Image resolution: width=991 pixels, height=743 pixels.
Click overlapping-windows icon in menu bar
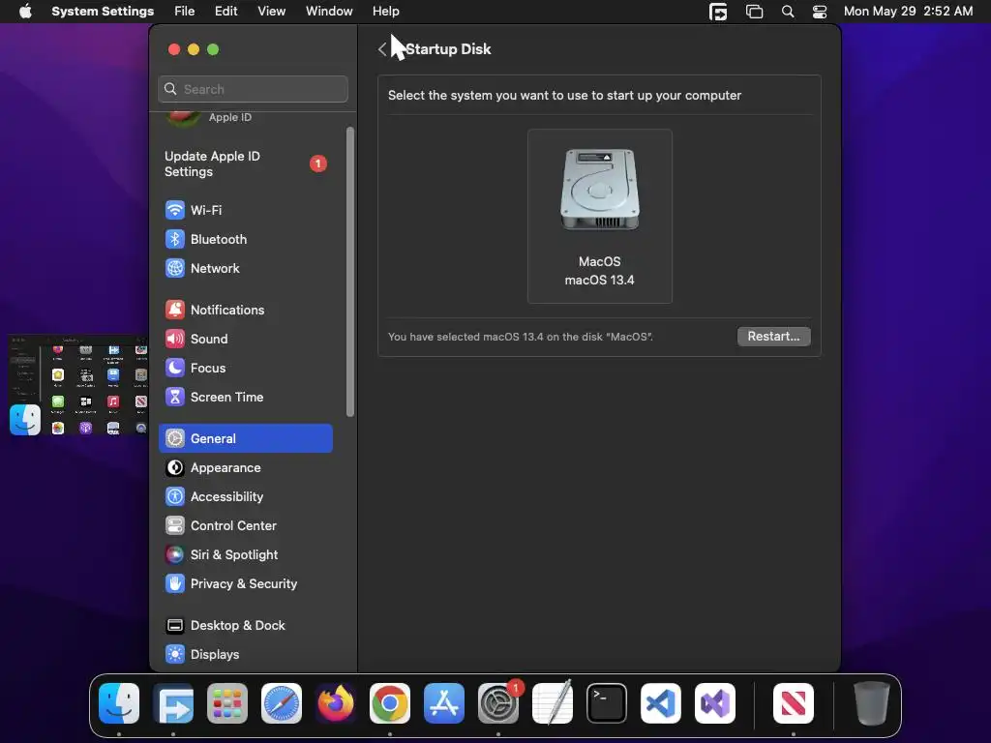tap(754, 12)
